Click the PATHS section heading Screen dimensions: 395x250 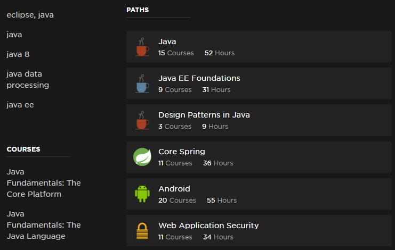click(x=138, y=10)
